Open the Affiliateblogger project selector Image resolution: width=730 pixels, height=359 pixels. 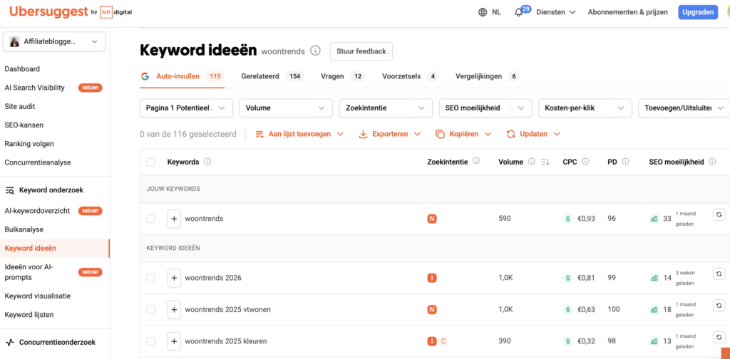pos(54,42)
